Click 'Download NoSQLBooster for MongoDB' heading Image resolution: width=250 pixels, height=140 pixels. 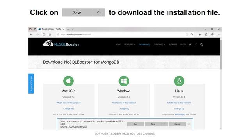(81, 62)
